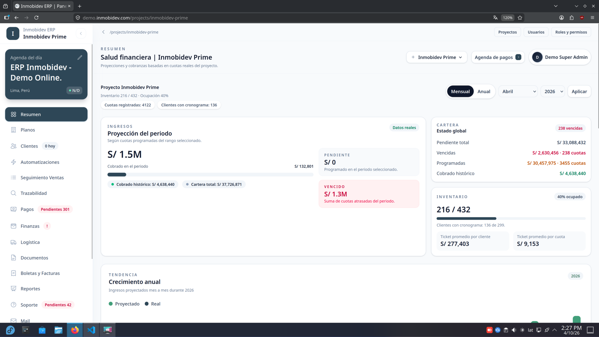Open the Reportes section
Screen dimensions: 599x337
click(30, 289)
